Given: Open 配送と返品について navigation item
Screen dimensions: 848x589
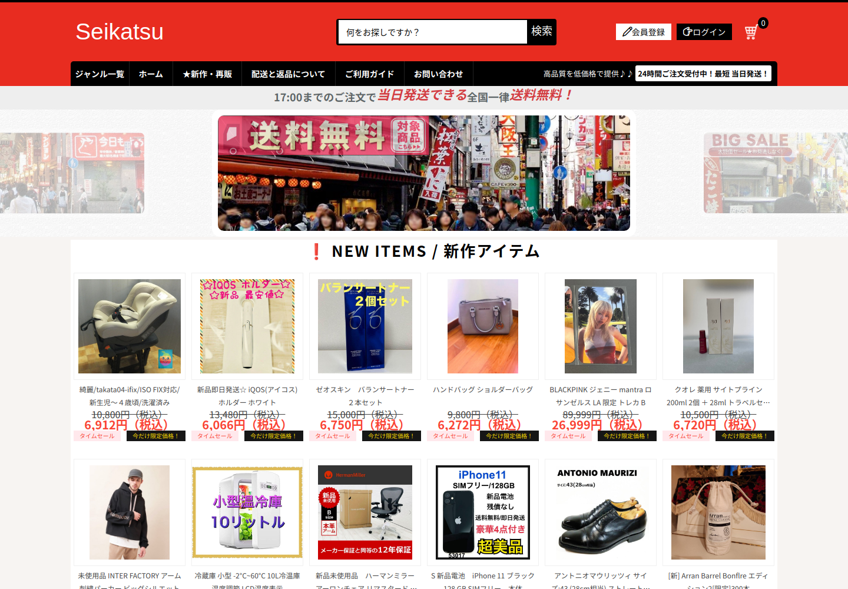Looking at the screenshot, I should coord(288,74).
